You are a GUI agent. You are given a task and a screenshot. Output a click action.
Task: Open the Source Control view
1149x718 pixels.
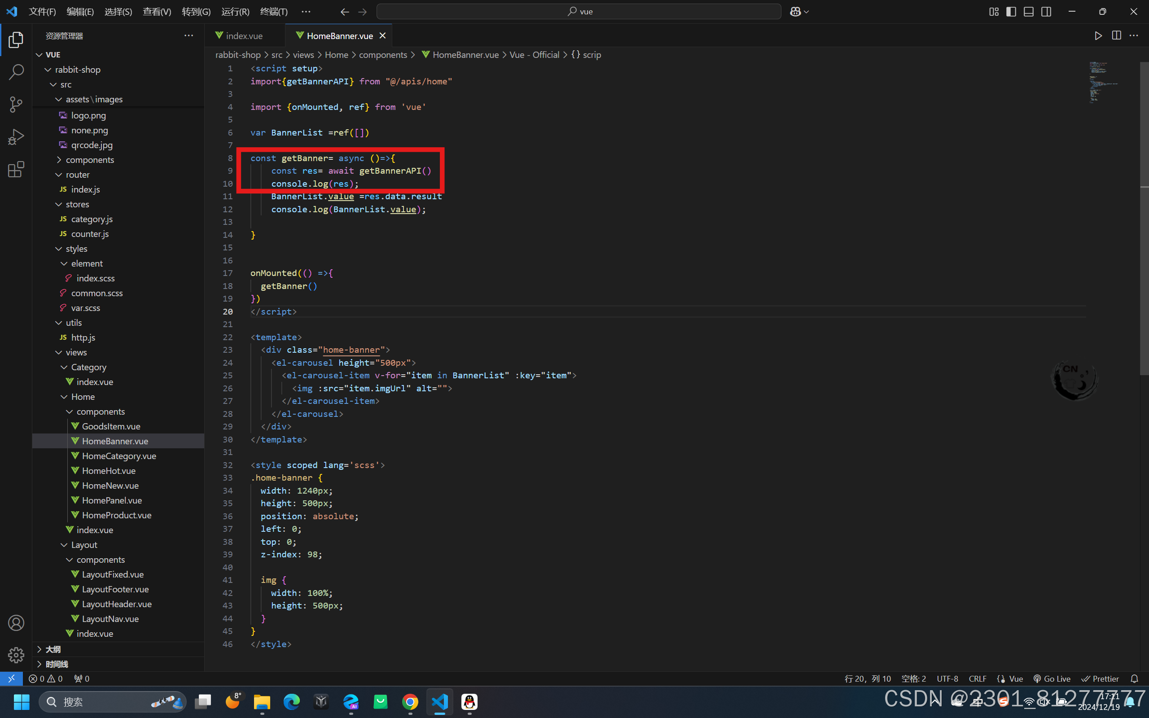pyautogui.click(x=16, y=105)
